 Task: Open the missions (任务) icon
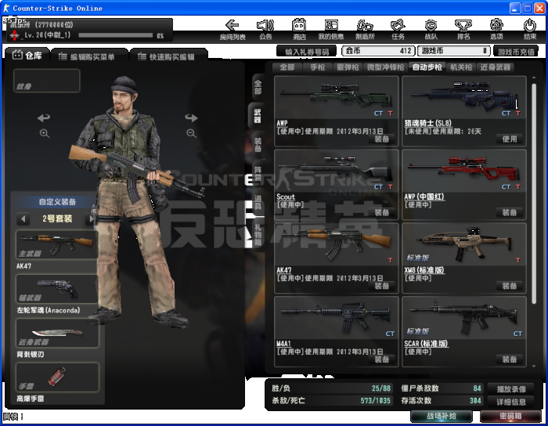[x=398, y=29]
